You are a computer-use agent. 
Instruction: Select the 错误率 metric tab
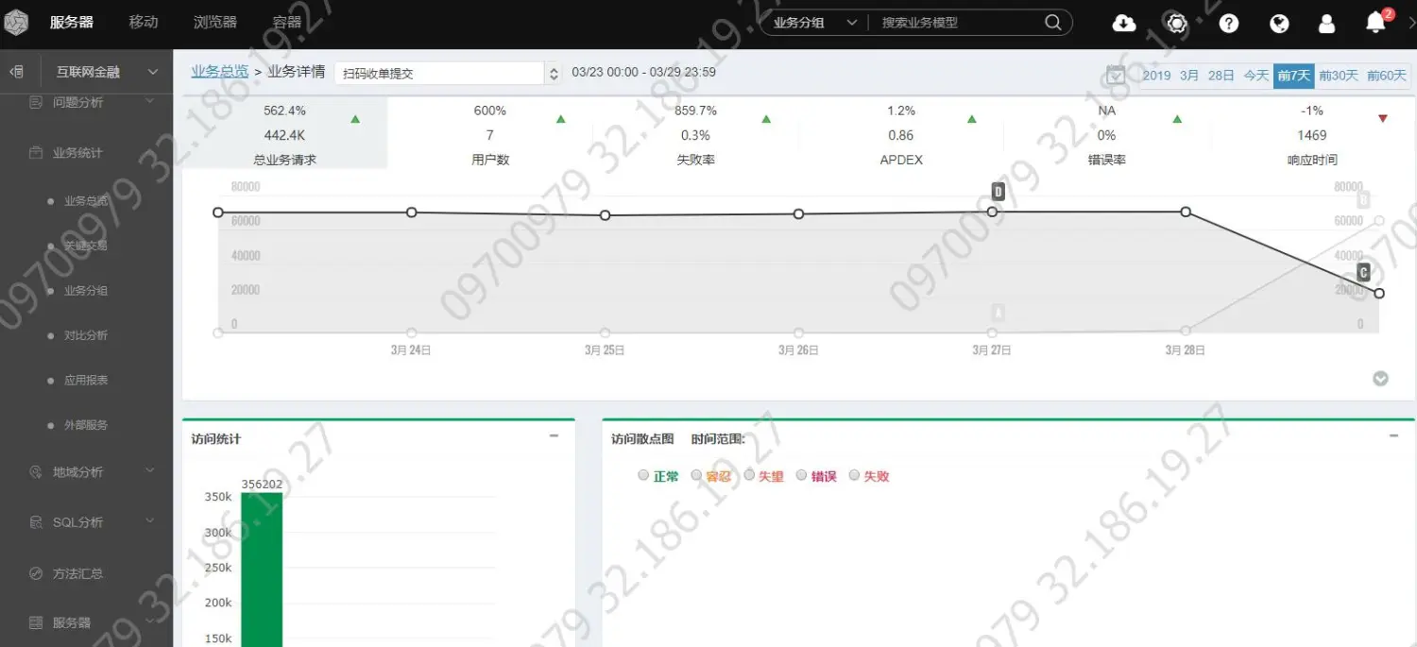point(1107,134)
